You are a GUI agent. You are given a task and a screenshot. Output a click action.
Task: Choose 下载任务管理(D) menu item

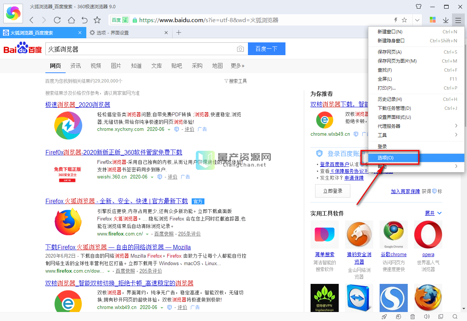coord(416,108)
